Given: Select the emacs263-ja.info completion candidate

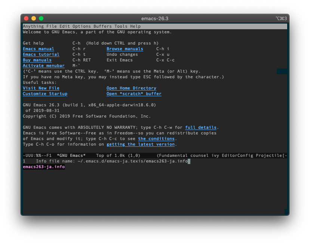Looking at the screenshot, I should point(44,167).
